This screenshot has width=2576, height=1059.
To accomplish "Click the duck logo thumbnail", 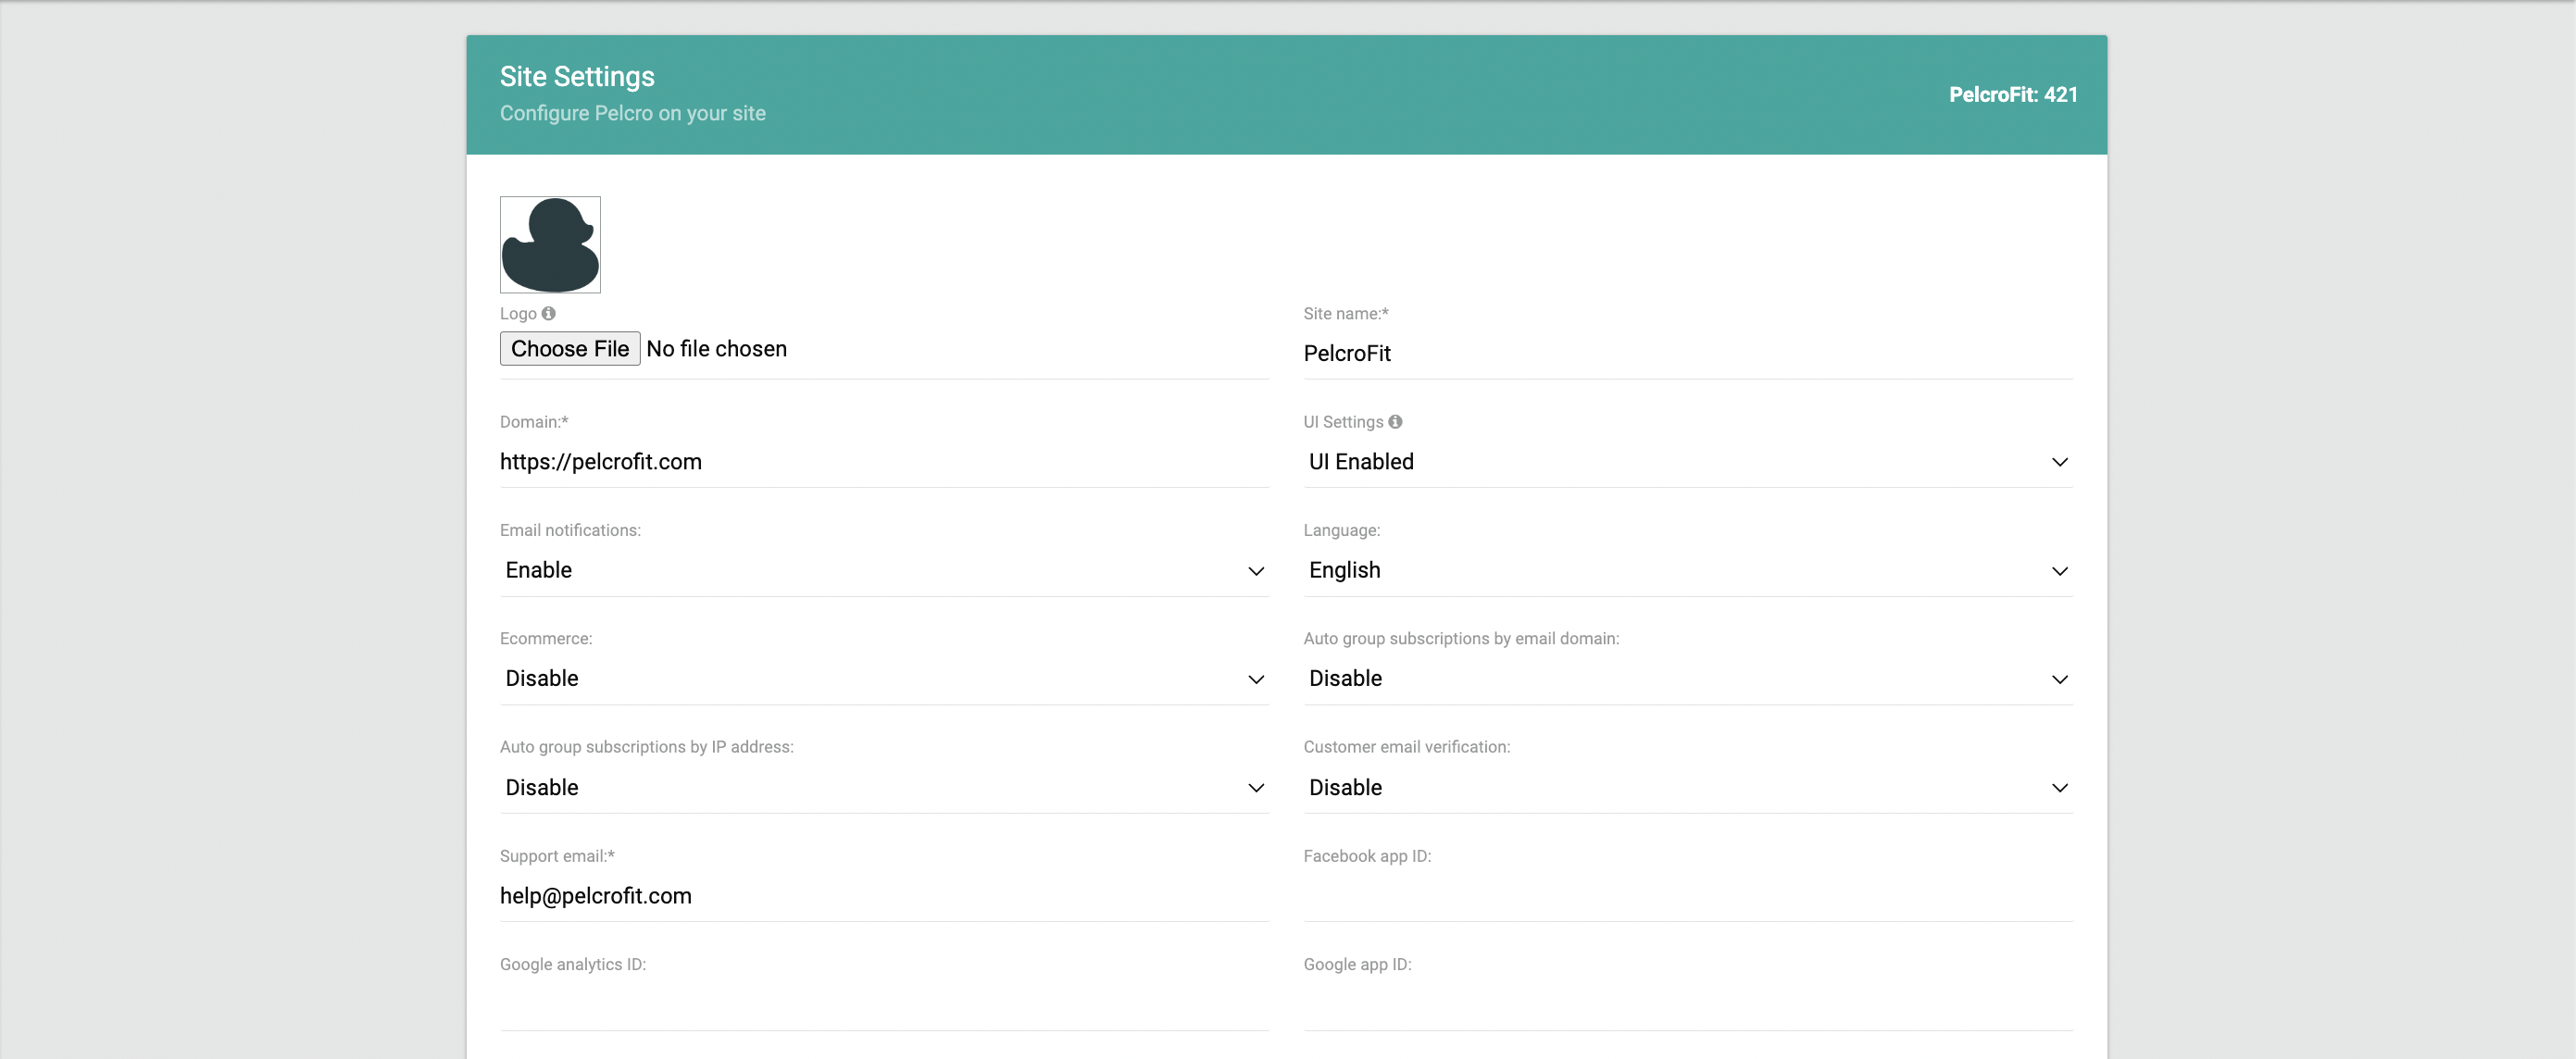I will (550, 245).
